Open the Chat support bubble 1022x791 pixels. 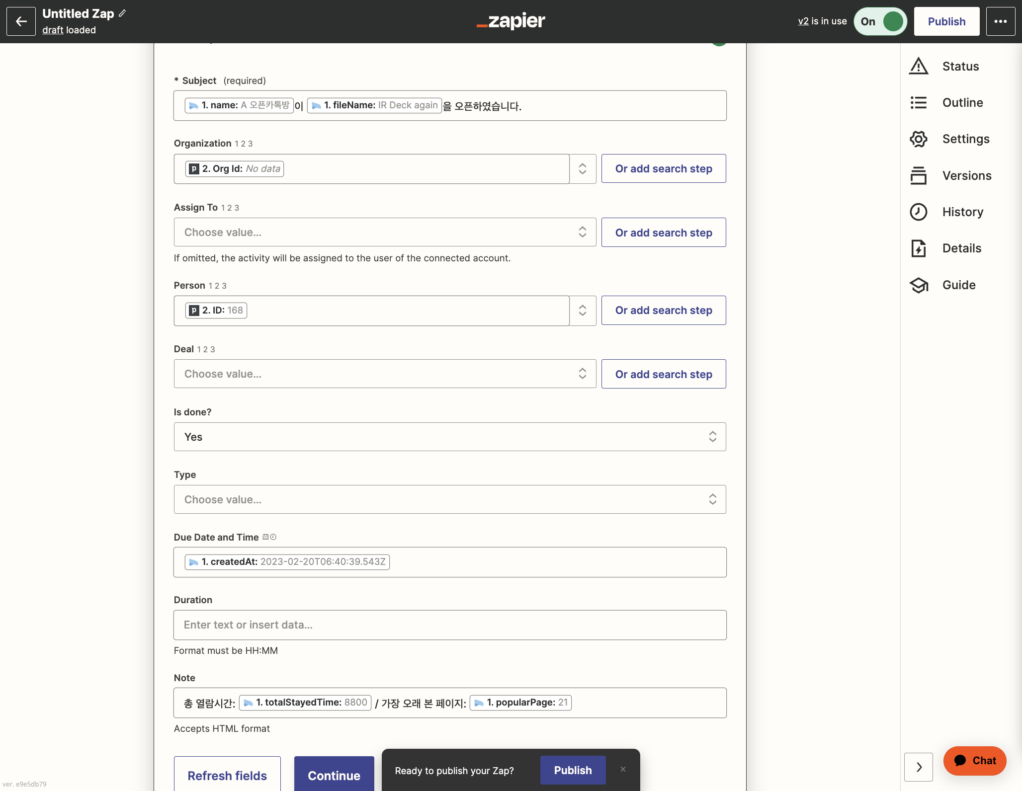975,761
